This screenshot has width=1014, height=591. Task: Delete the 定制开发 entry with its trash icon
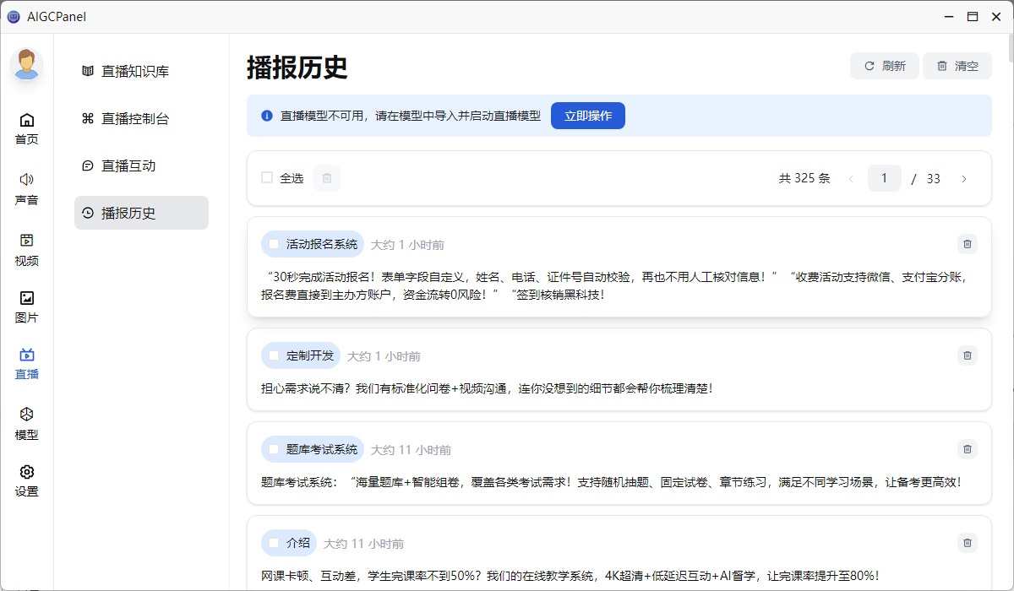click(x=967, y=355)
